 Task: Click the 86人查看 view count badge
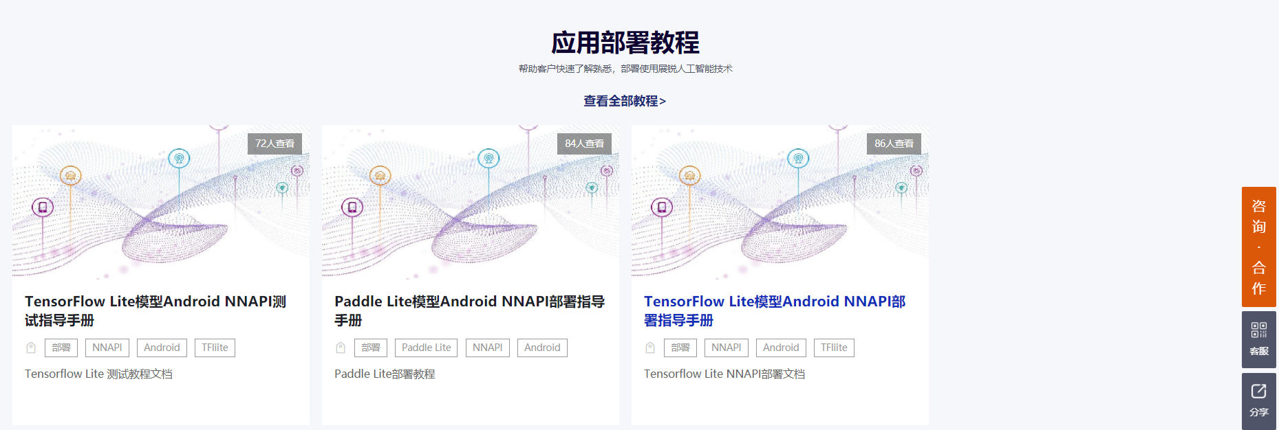tap(894, 144)
